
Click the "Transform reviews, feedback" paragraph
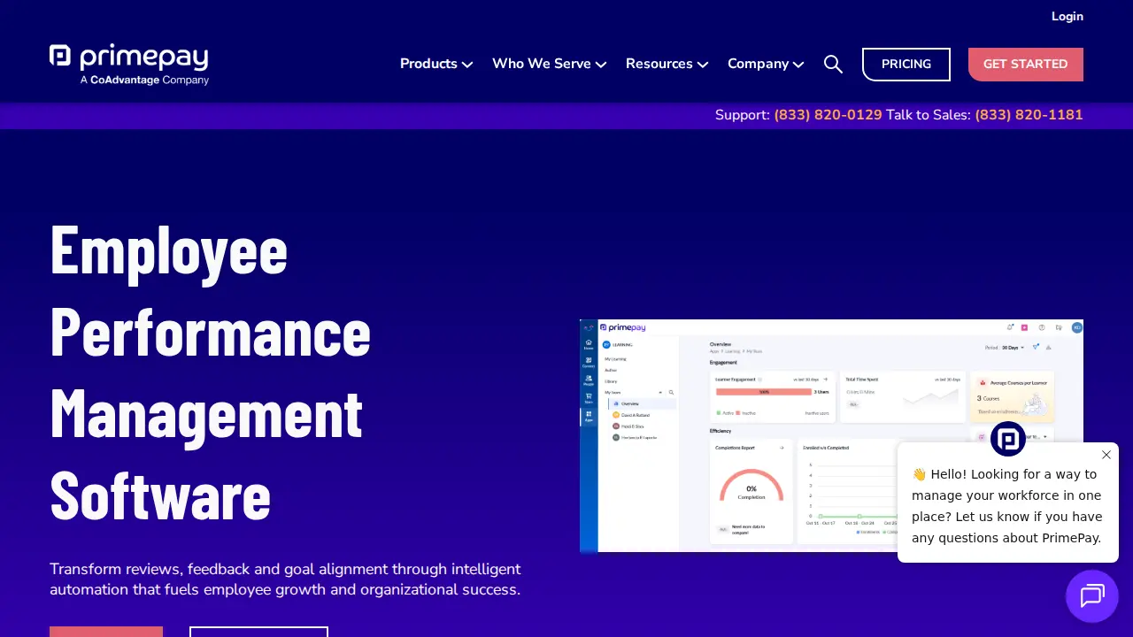(x=285, y=579)
